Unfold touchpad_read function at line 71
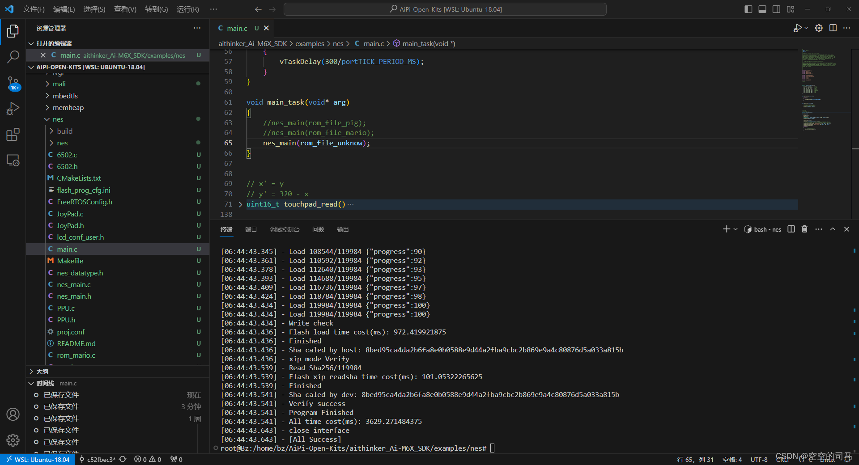859x465 pixels. point(241,204)
